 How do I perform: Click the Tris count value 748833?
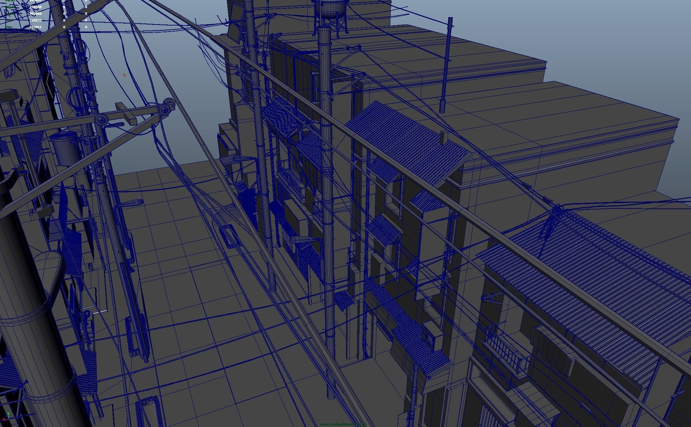pyautogui.click(x=36, y=20)
